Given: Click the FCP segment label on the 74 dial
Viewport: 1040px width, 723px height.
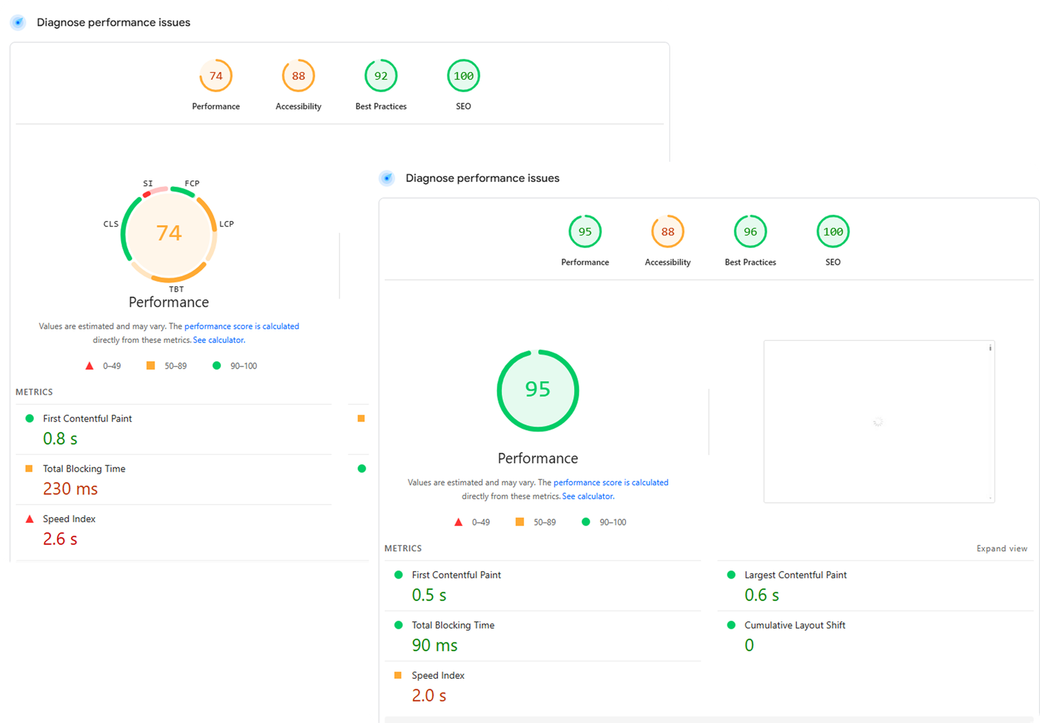Looking at the screenshot, I should (192, 183).
